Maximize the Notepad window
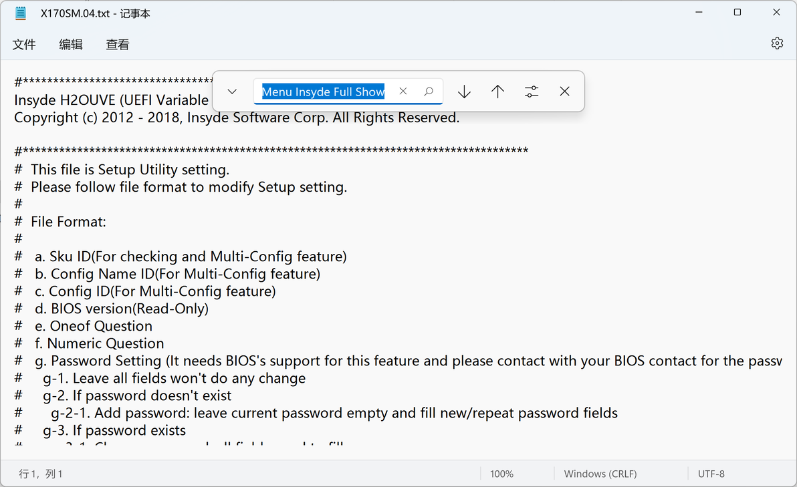This screenshot has width=797, height=487. click(737, 13)
